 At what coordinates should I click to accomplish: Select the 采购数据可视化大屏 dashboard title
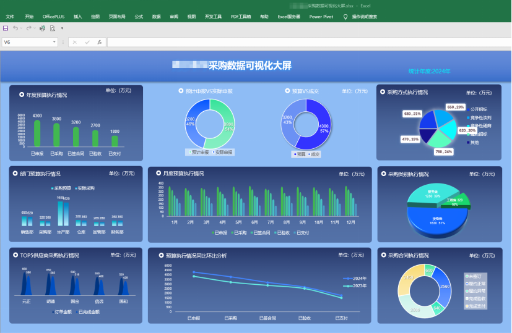point(249,65)
